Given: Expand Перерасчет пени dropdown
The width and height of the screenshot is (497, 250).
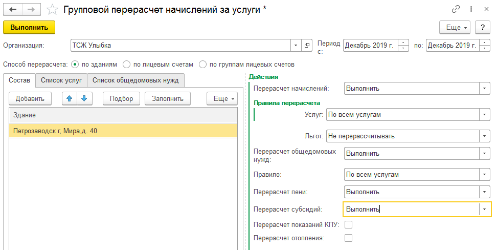Looking at the screenshot, I should 484,192.
